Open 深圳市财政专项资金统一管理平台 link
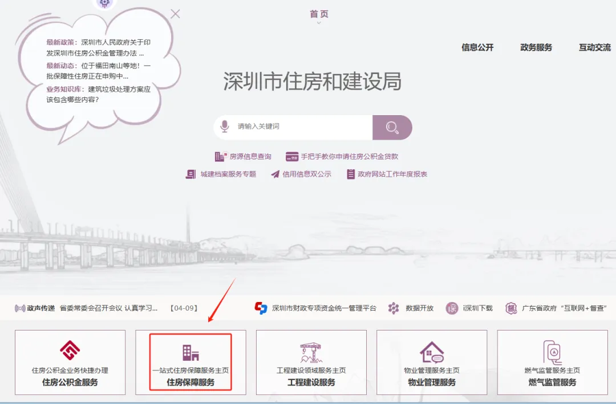This screenshot has width=616, height=404. pyautogui.click(x=324, y=308)
